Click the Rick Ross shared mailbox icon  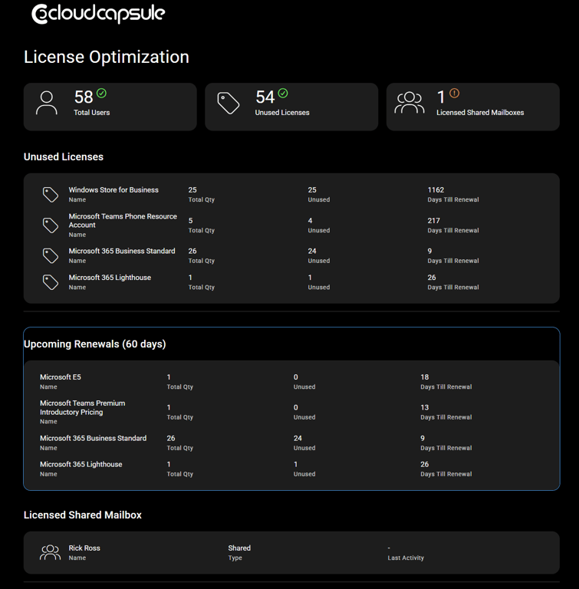(x=51, y=552)
